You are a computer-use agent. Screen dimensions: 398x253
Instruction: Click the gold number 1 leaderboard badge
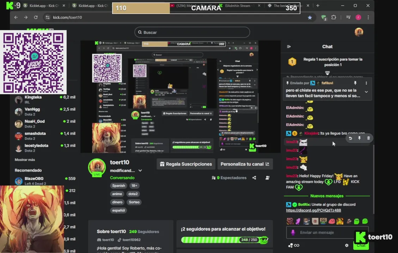[x=292, y=62]
